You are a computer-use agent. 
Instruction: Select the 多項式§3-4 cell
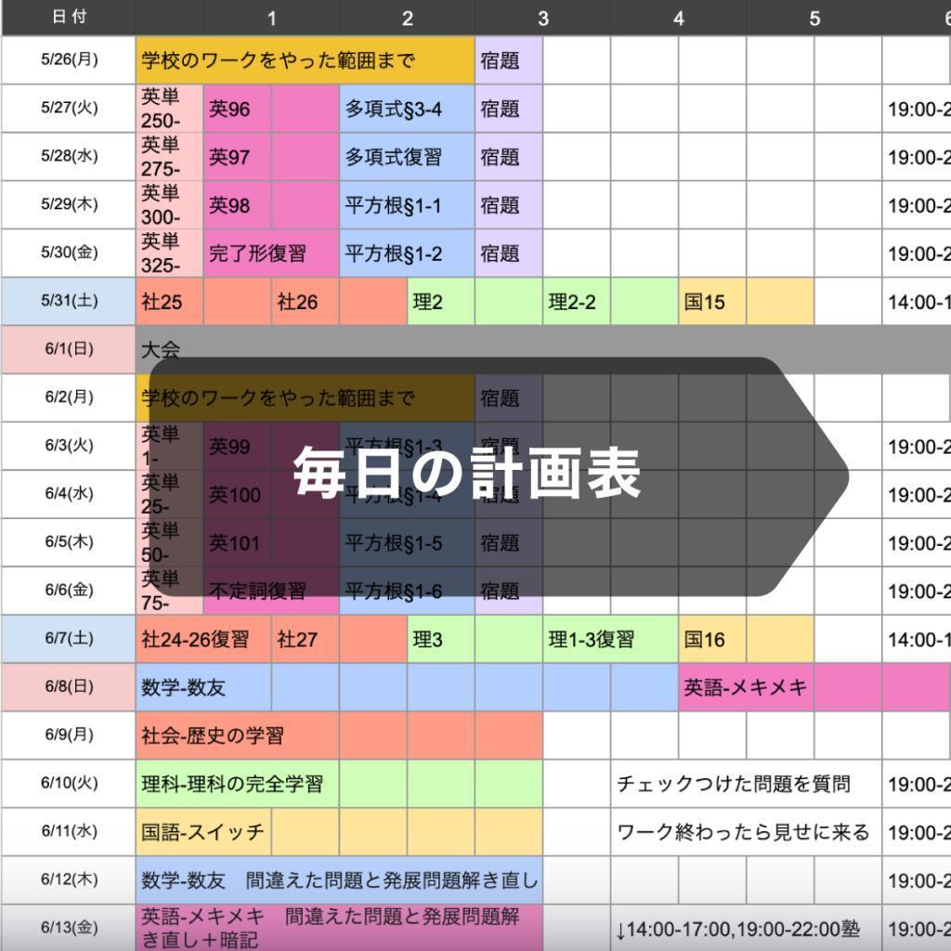(407, 109)
